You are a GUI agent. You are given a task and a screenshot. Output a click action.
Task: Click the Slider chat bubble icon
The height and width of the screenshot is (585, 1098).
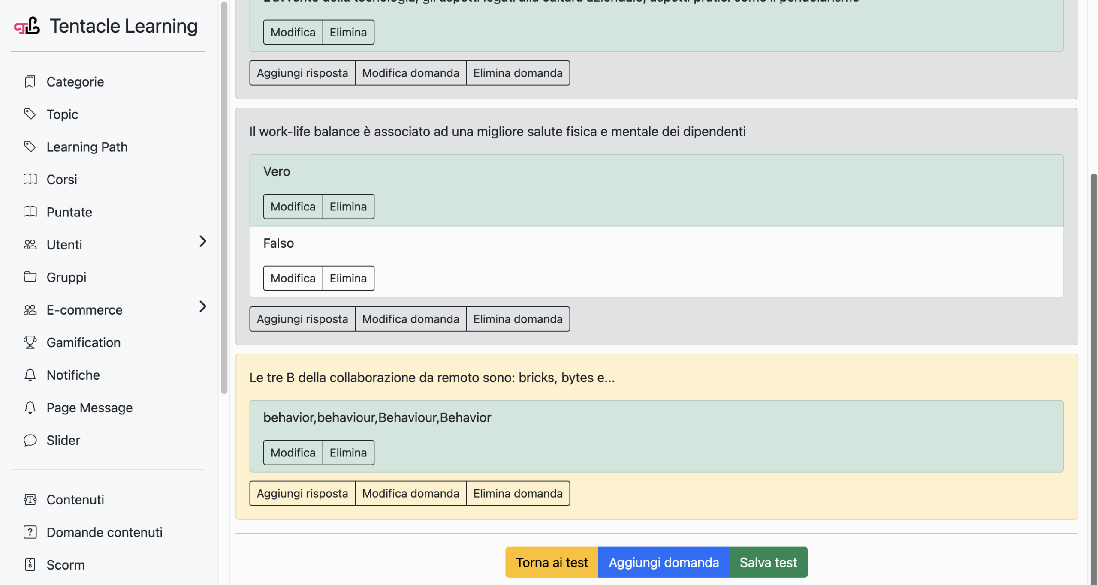point(30,440)
